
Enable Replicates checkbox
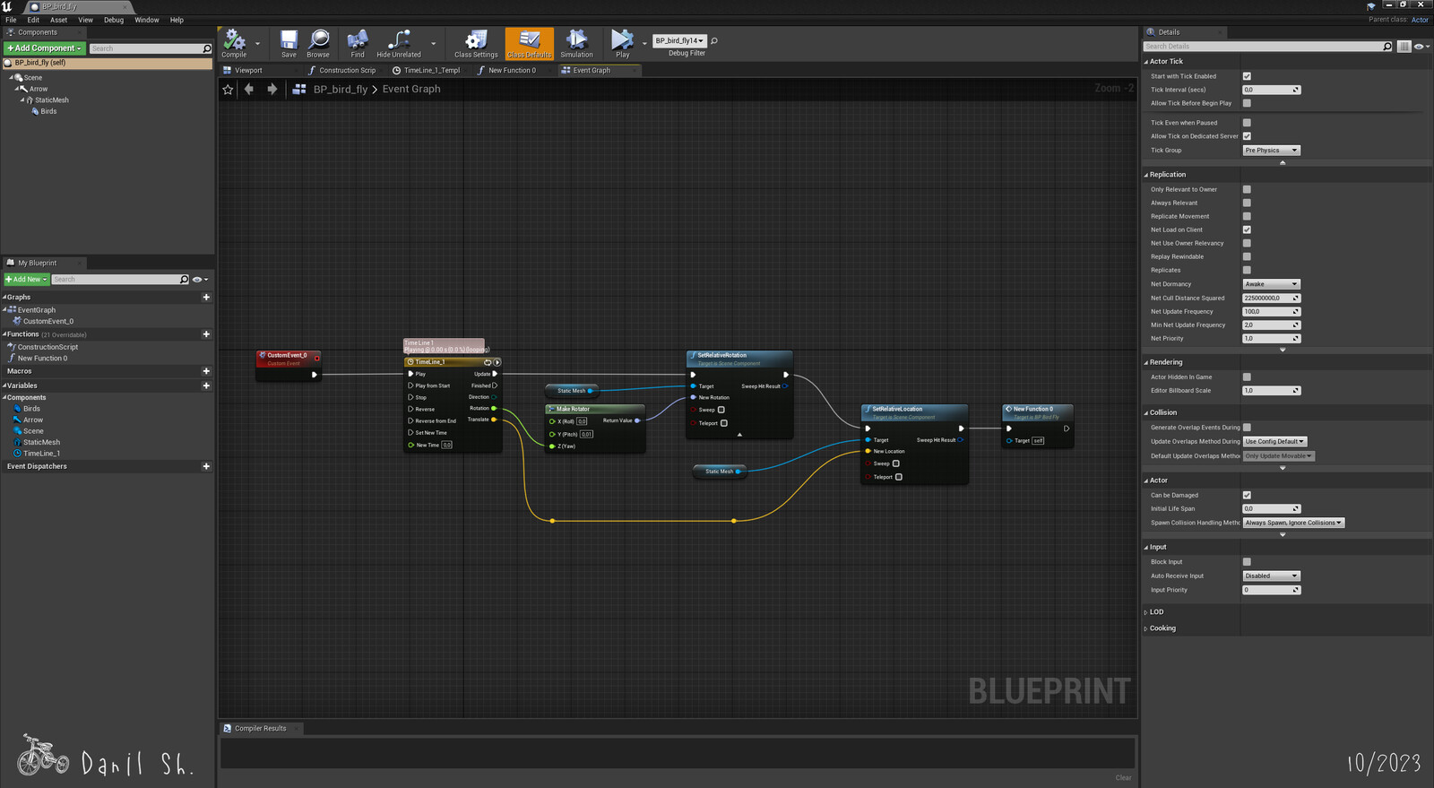[x=1247, y=270]
